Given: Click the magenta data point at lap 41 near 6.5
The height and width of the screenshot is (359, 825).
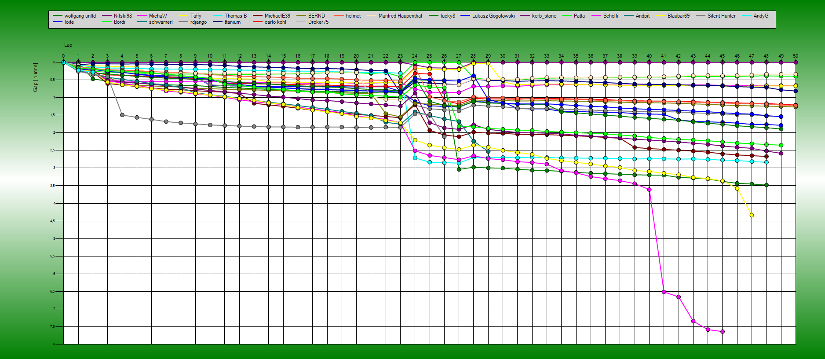Looking at the screenshot, I should (664, 292).
